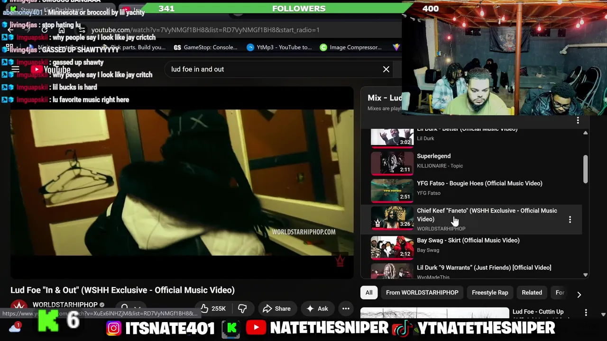Viewport: 607px width, 341px height.
Task: Open WORLDSTARHIPHOP channel avatar
Action: click(x=18, y=308)
